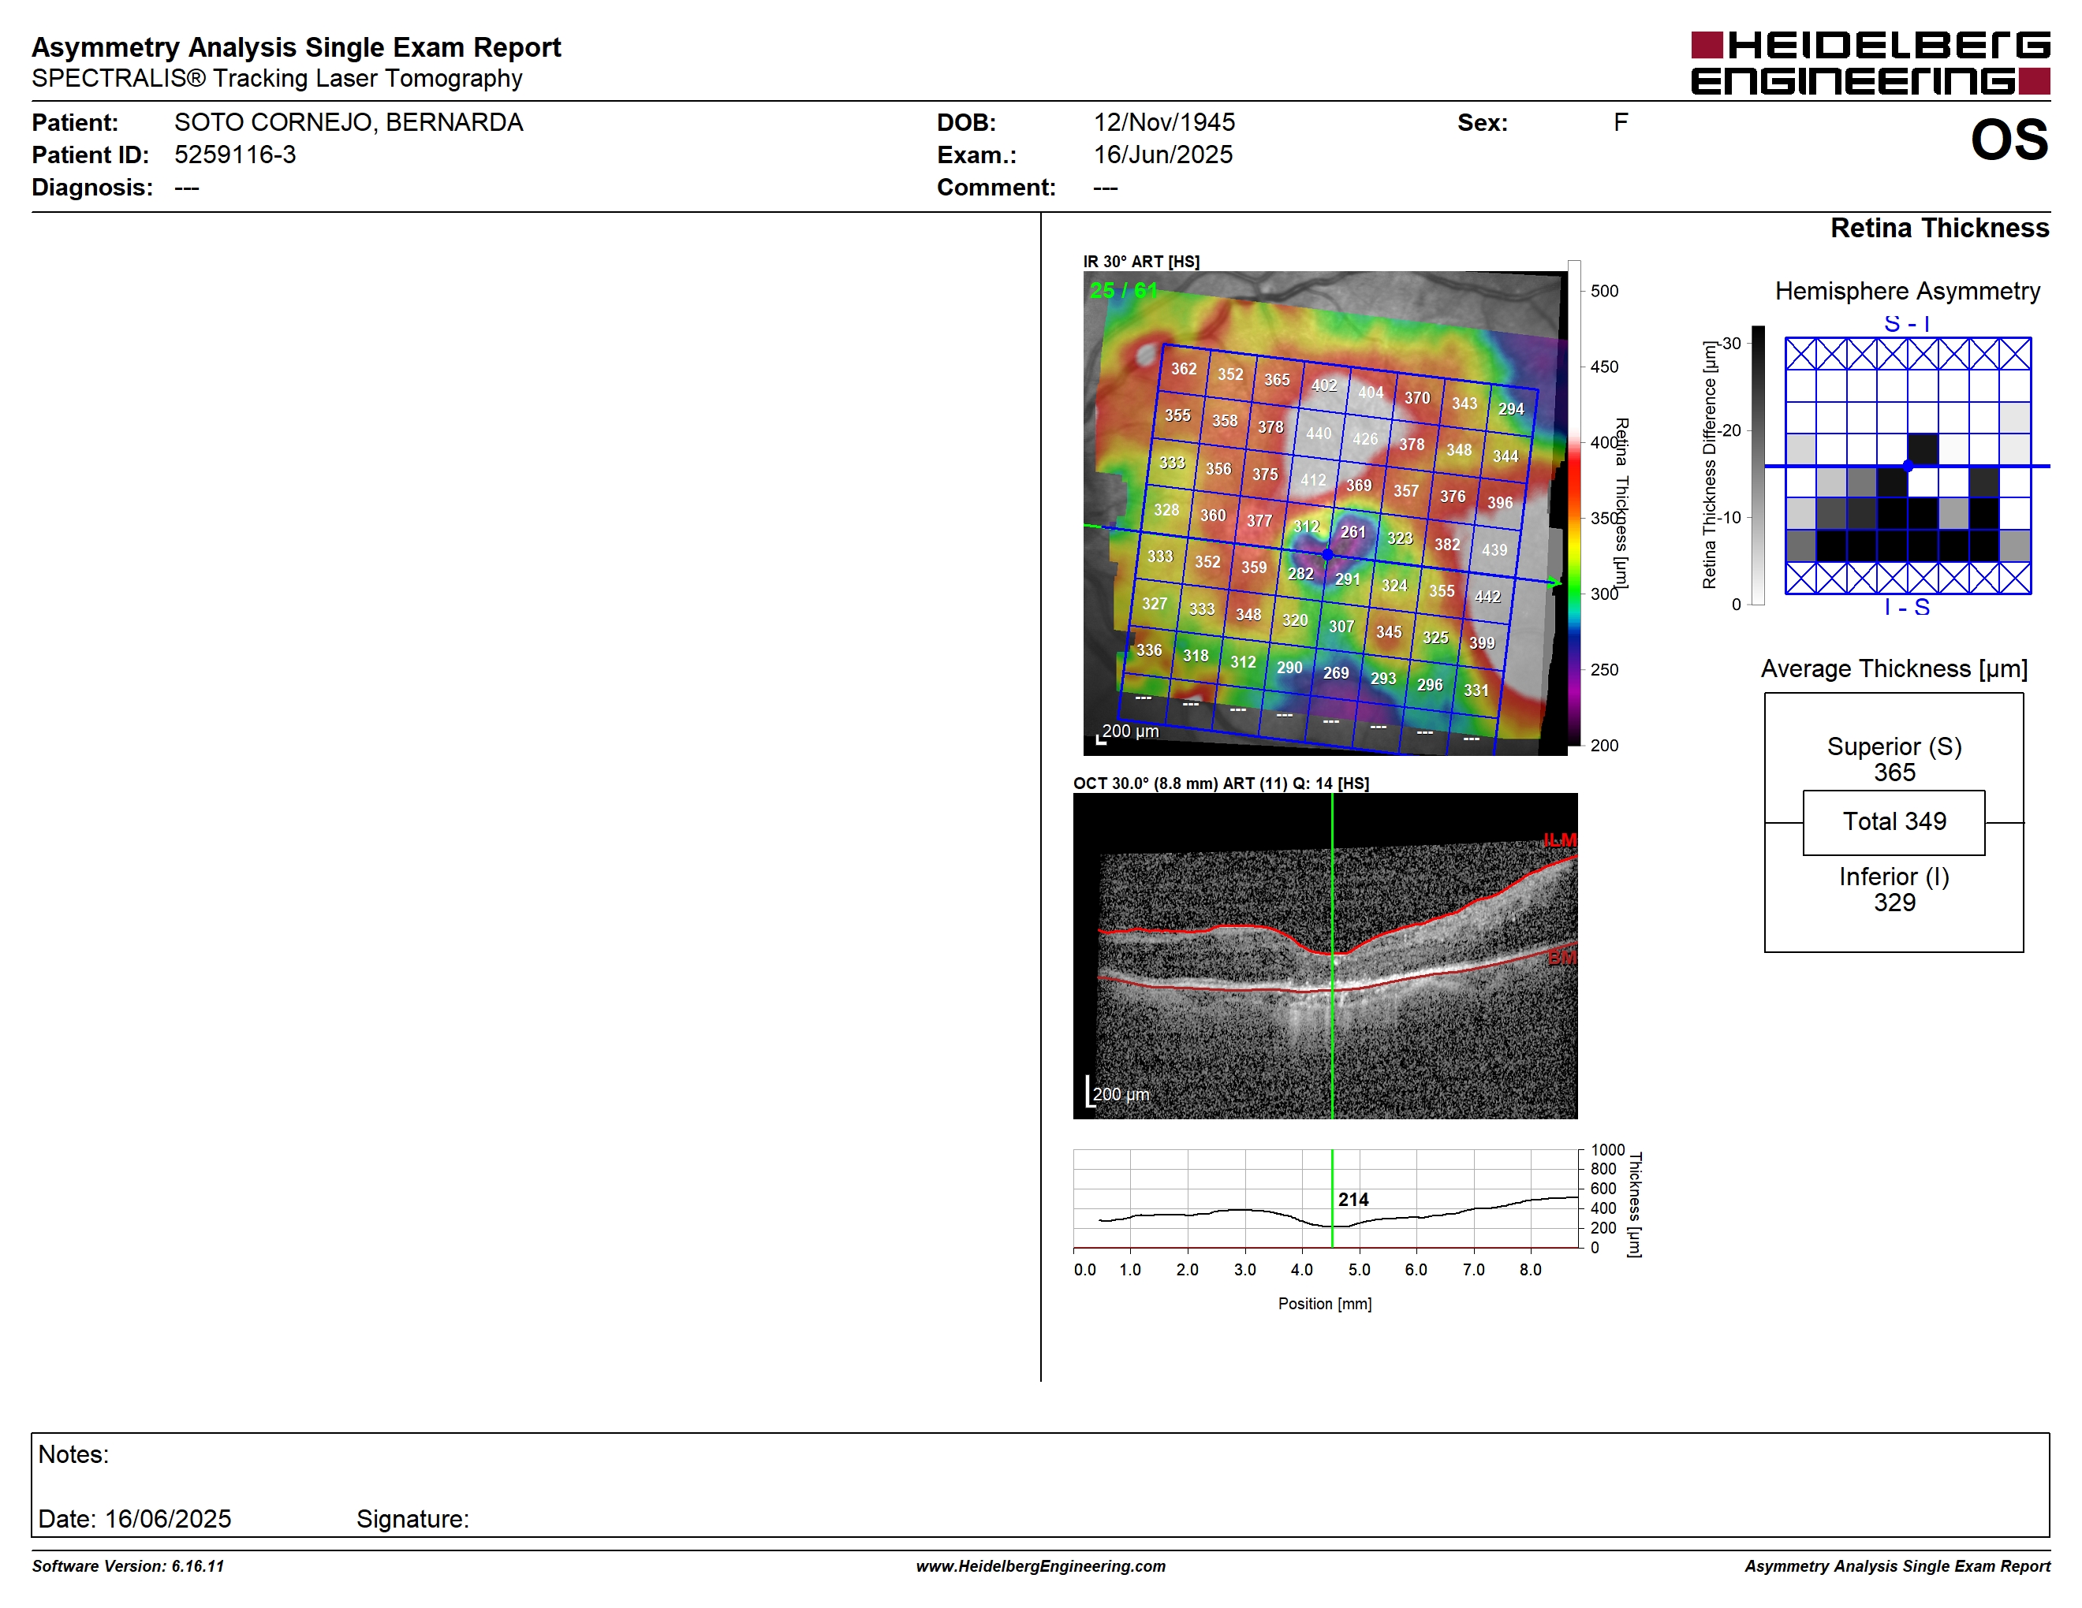Screen dimensions: 2082x1608
Task: Click thickness profile value 214
Action: [x=1353, y=1200]
